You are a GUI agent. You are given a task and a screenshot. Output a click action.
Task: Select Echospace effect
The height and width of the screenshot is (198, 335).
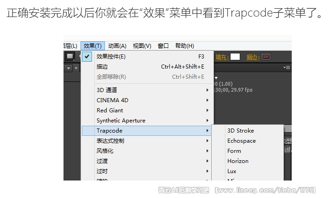[248, 141]
